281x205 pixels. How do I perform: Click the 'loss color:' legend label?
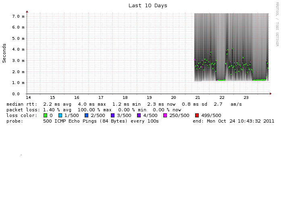[22, 115]
